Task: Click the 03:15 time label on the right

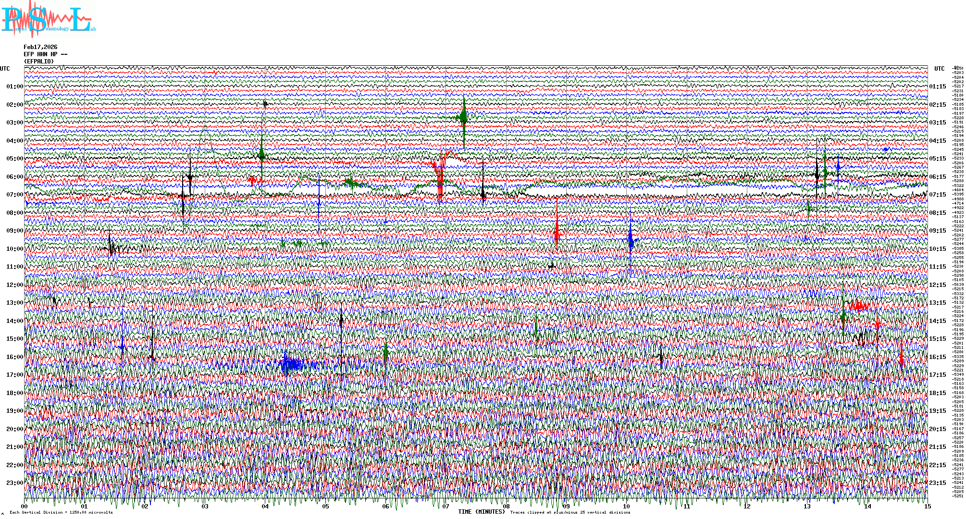Action: 937,123
